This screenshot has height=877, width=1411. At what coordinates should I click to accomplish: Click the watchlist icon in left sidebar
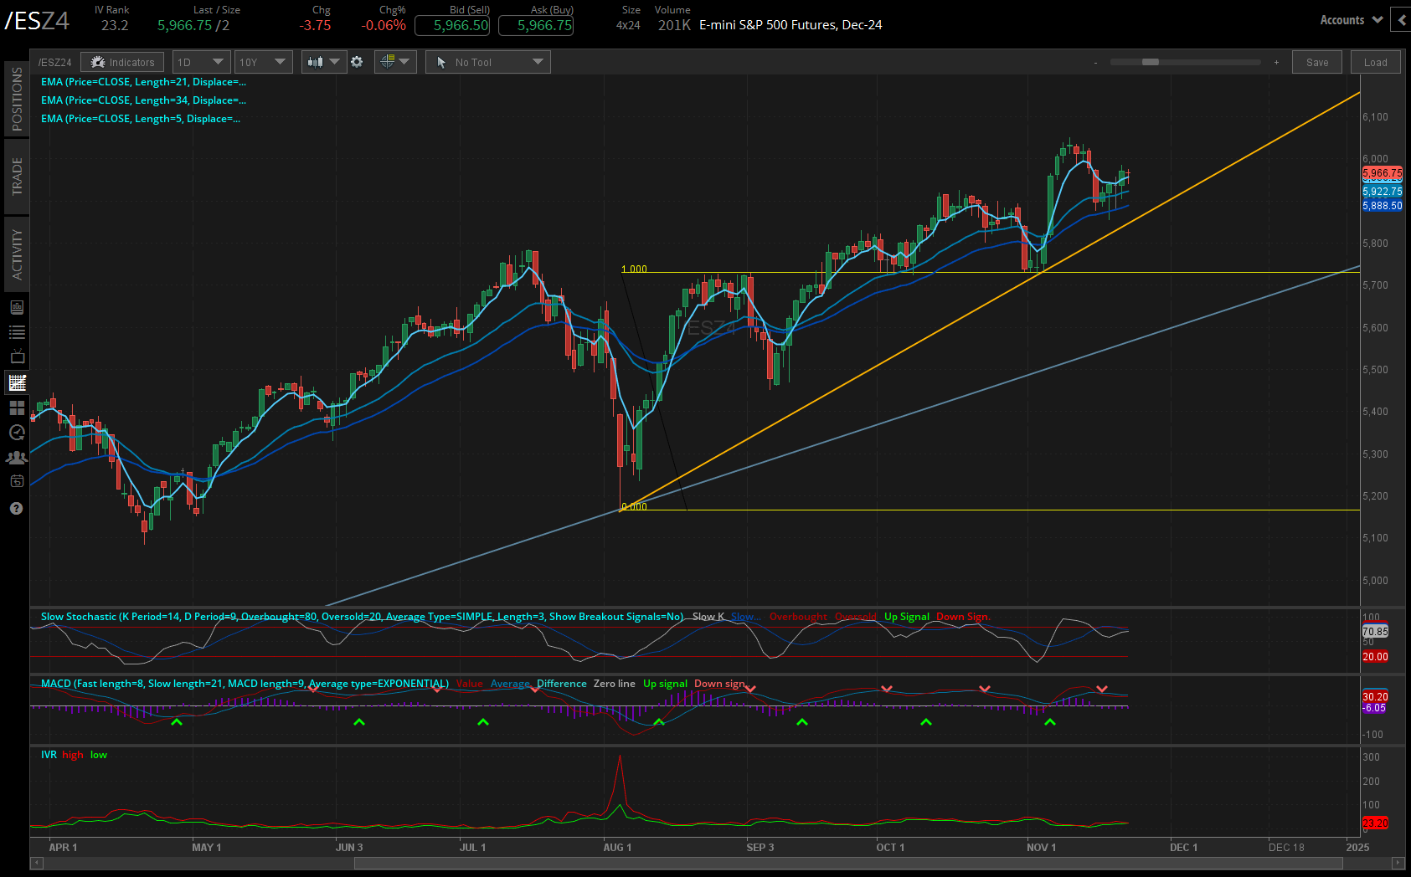coord(17,331)
